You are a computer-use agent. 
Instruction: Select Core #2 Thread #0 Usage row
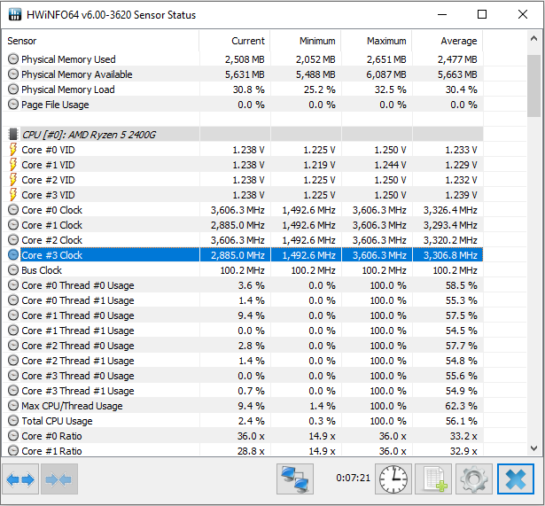[x=243, y=346]
